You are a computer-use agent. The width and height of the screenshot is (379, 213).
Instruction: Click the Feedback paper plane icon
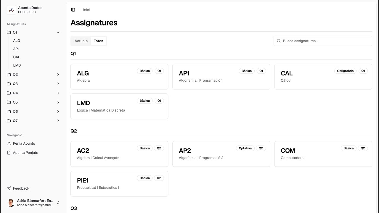(9, 188)
